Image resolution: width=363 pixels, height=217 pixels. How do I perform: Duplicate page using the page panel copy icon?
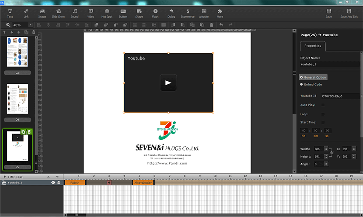pos(26,32)
